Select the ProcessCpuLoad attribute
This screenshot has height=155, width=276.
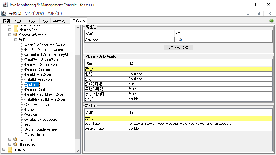tap(38, 90)
